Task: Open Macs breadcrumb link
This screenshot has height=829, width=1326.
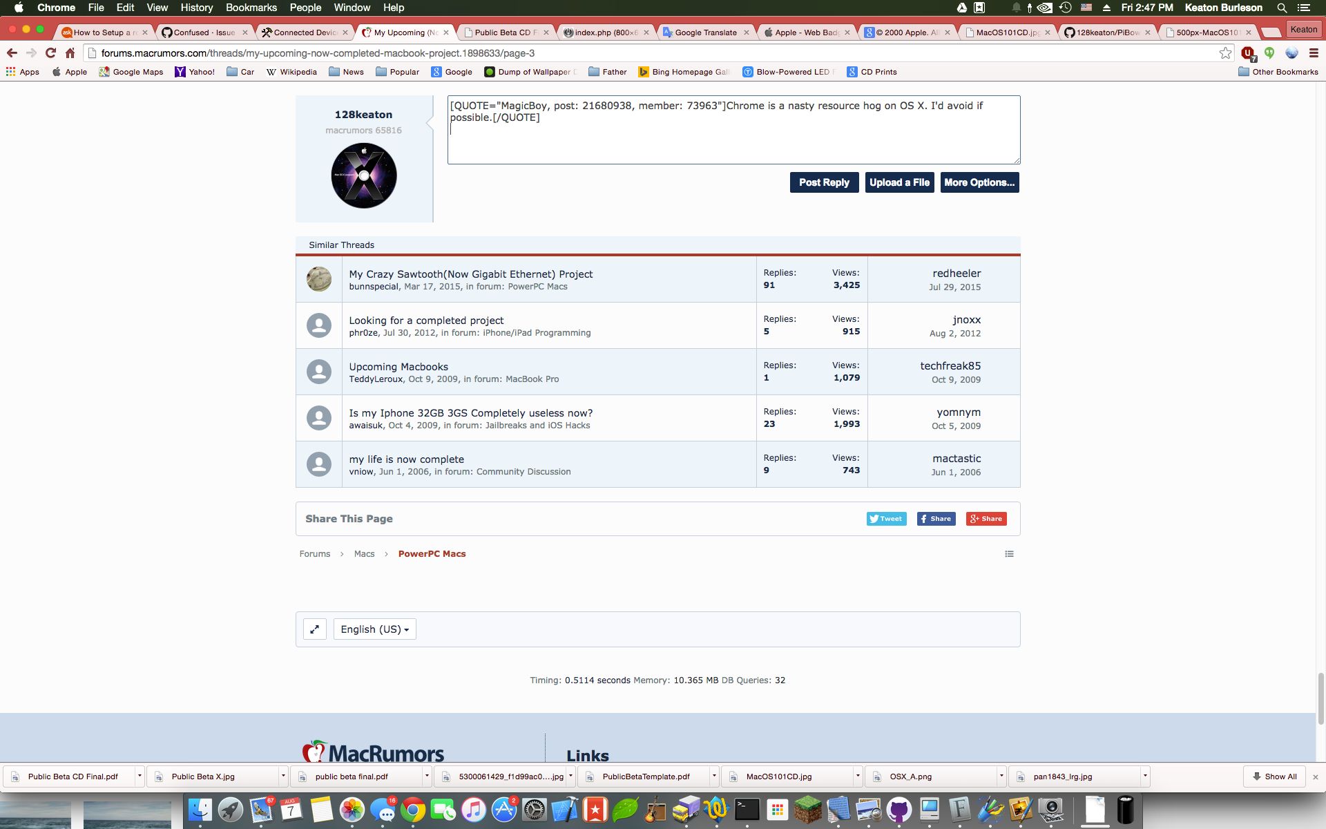Action: pyautogui.click(x=364, y=554)
